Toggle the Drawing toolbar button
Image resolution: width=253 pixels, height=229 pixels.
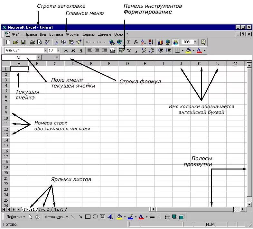[175, 42]
